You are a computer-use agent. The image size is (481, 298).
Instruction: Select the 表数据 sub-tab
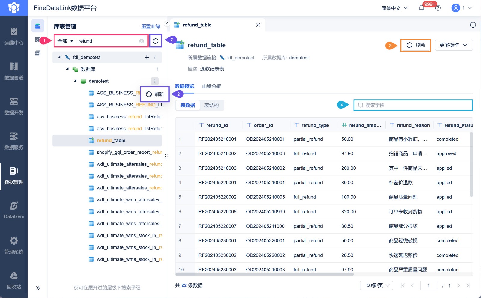(x=188, y=105)
